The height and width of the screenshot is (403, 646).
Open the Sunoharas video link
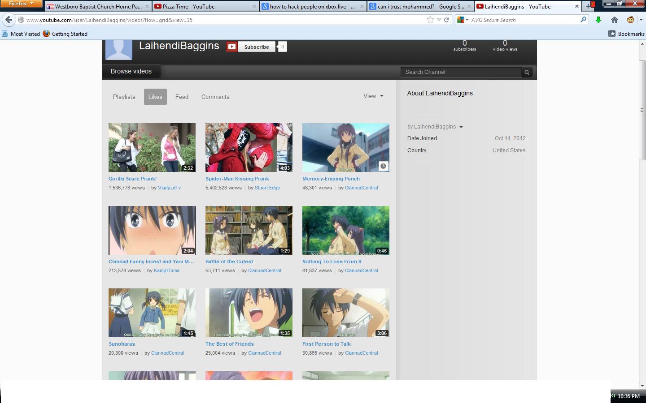[122, 344]
